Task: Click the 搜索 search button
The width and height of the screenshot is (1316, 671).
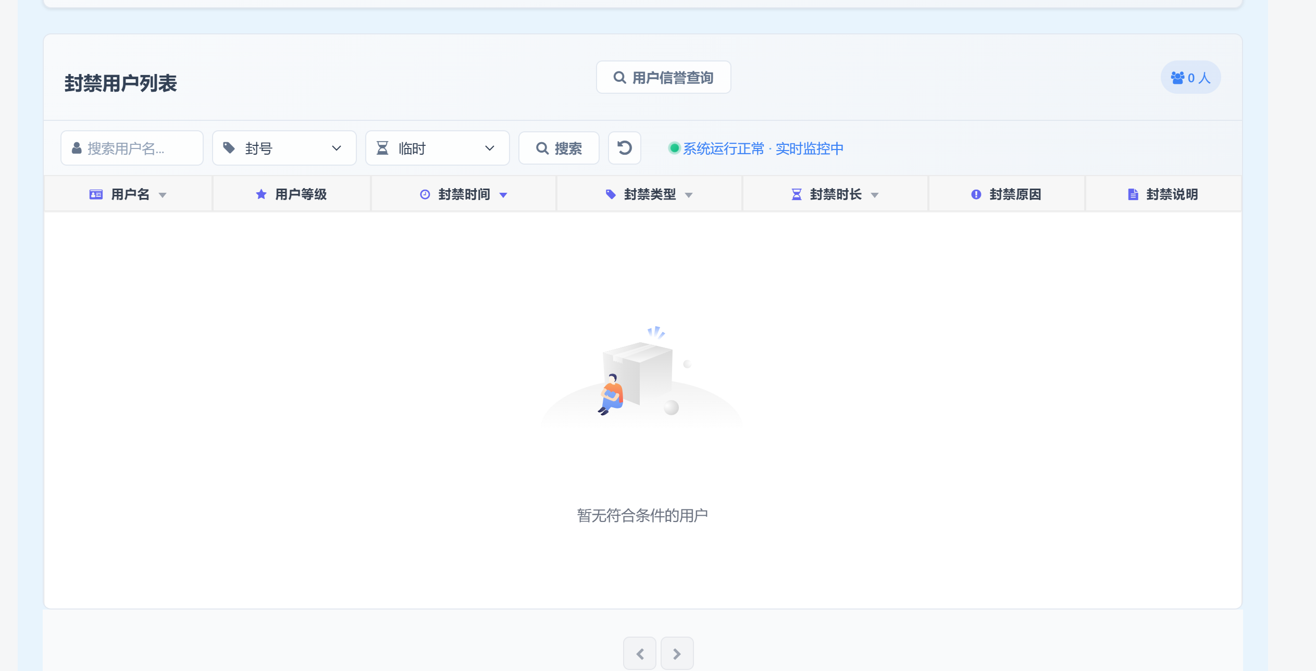Action: pos(558,148)
